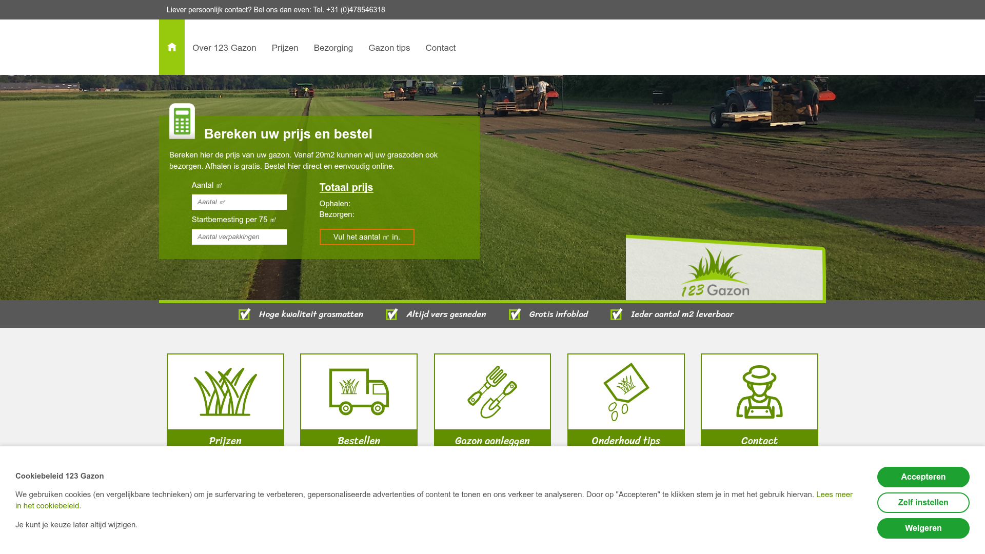Click the Gazon aanleggen tile label
The height and width of the screenshot is (554, 985).
pyautogui.click(x=493, y=441)
